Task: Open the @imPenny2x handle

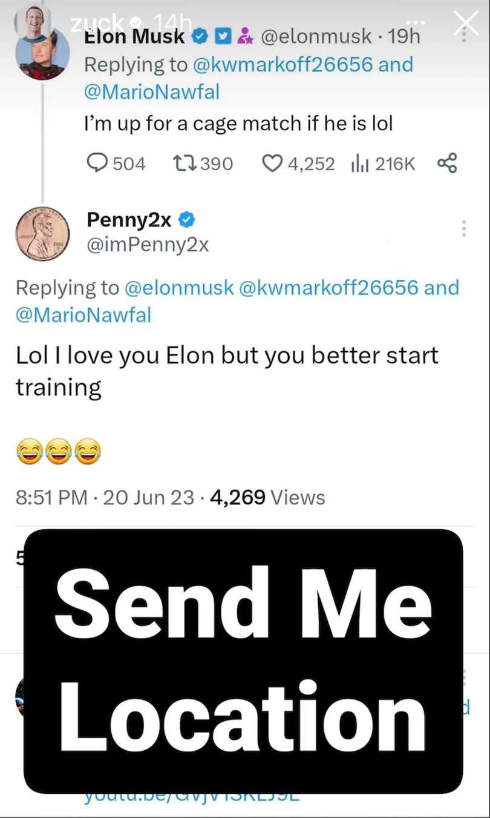Action: 148,245
